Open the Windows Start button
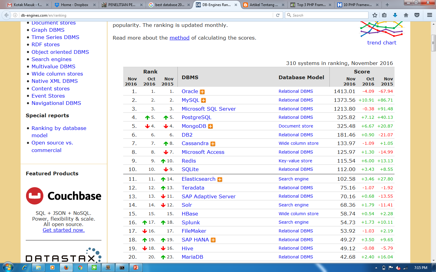The width and height of the screenshot is (436, 272). (x=8, y=267)
